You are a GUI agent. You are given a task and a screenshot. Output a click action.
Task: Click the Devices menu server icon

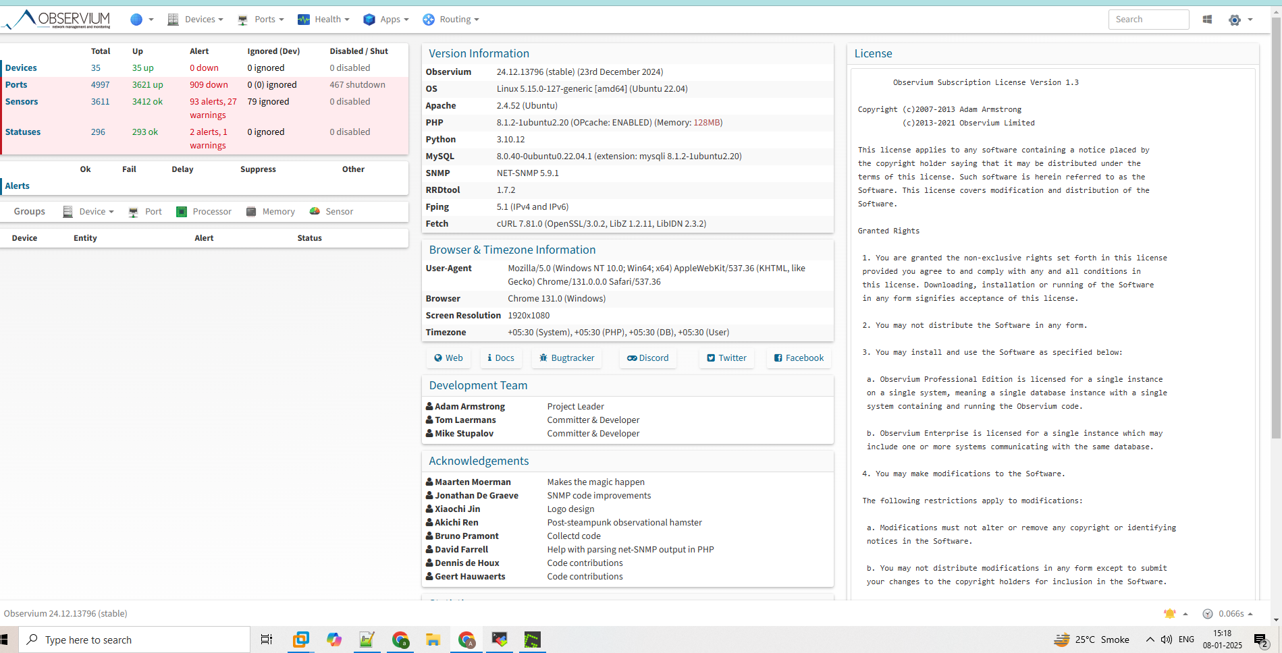pyautogui.click(x=173, y=20)
